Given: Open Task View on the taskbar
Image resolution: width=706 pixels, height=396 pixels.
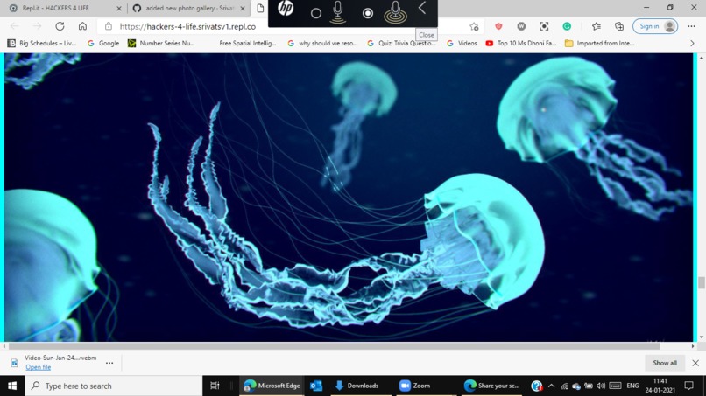Looking at the screenshot, I should pos(215,386).
